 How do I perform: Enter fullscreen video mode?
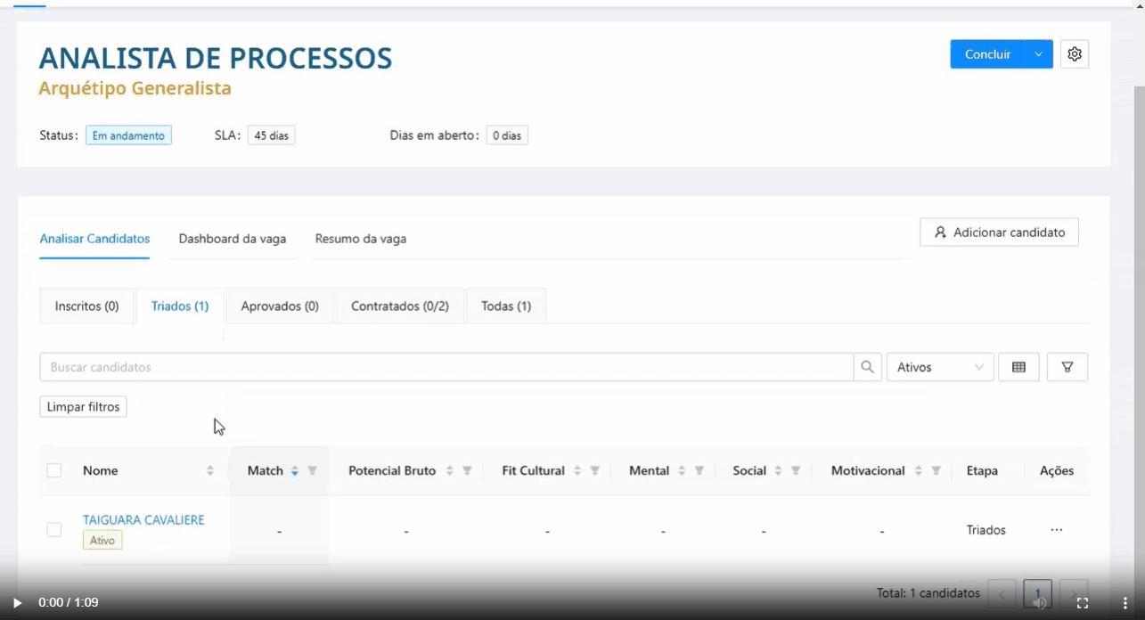point(1083,603)
